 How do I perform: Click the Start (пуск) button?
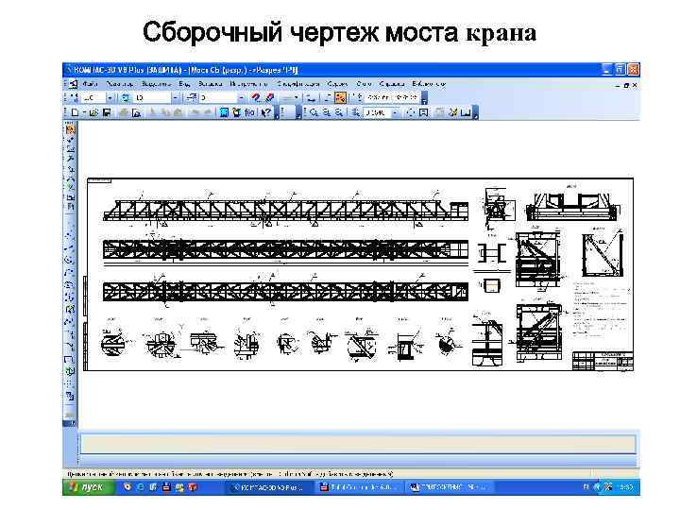pyautogui.click(x=89, y=487)
